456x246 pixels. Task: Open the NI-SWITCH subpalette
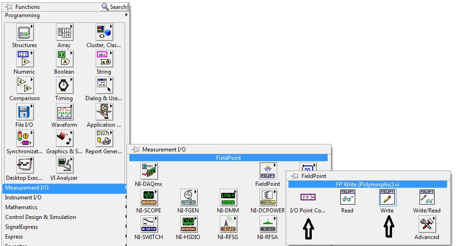pyautogui.click(x=149, y=224)
